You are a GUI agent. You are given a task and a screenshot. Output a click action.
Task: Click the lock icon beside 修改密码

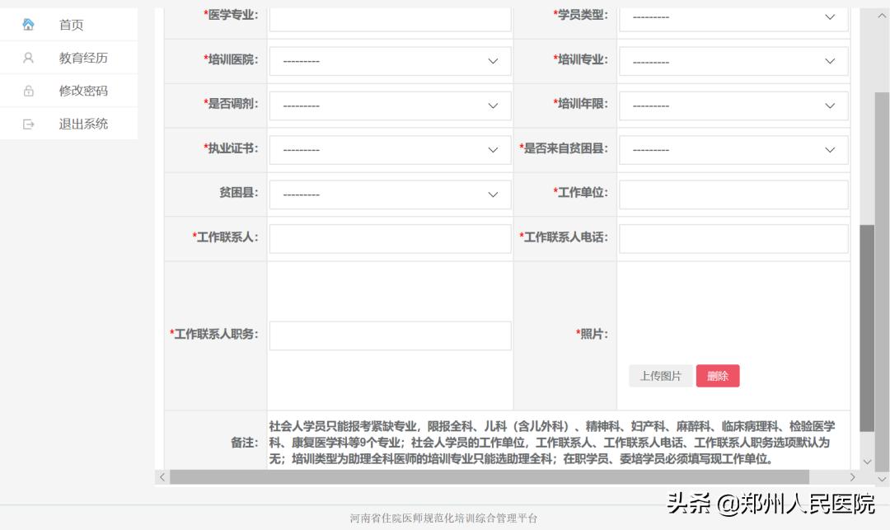(30, 91)
